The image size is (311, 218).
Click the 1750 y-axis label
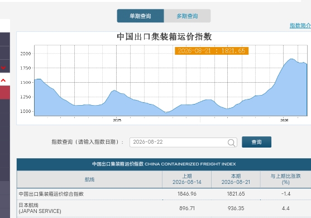tap(26, 68)
